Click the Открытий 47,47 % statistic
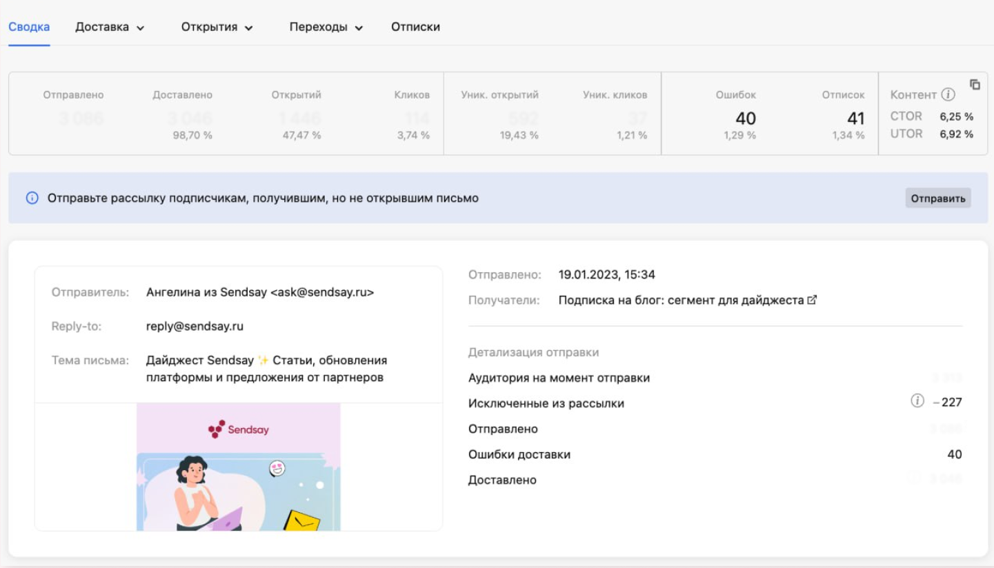994x568 pixels. point(297,115)
